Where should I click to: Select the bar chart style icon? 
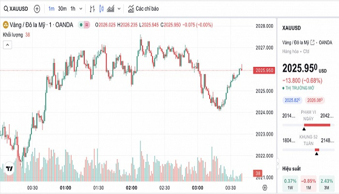point(92,9)
